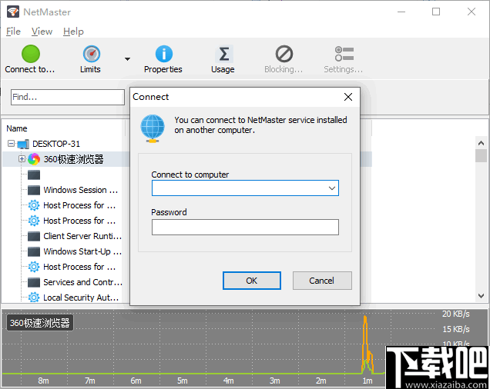
Task: Click the gear icon beside Local Security Aut...
Action: coord(34,298)
